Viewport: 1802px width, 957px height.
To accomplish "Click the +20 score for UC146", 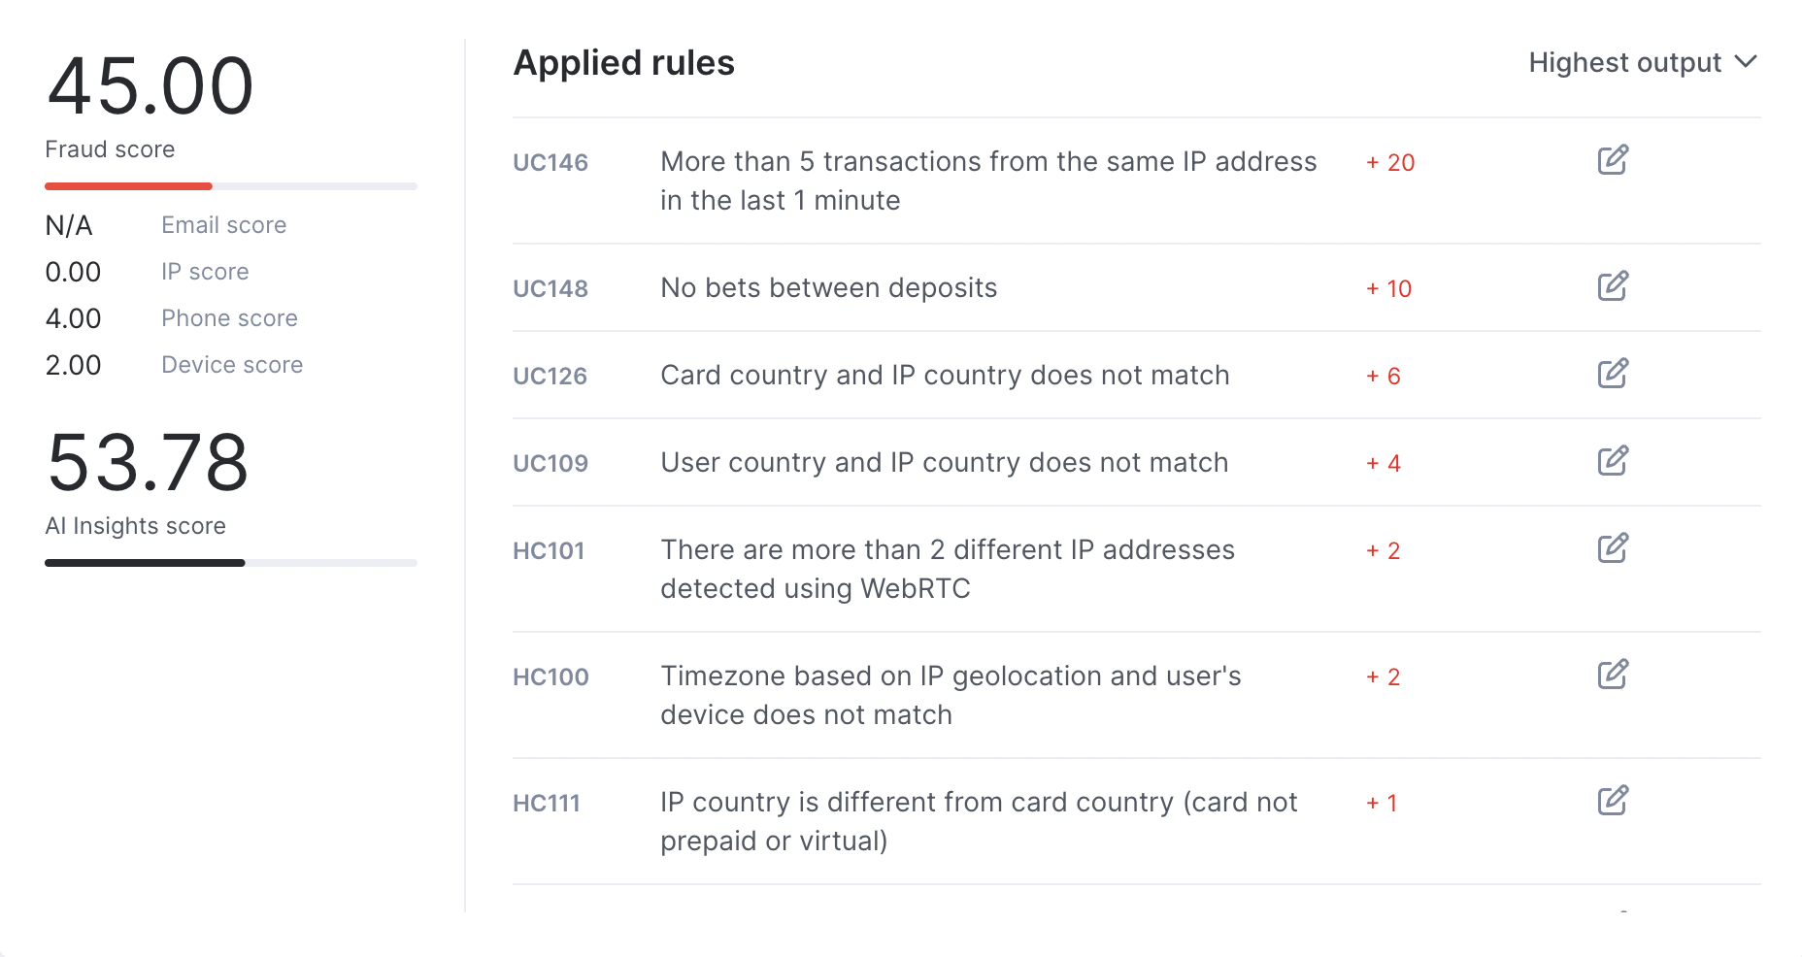I will pos(1390,162).
